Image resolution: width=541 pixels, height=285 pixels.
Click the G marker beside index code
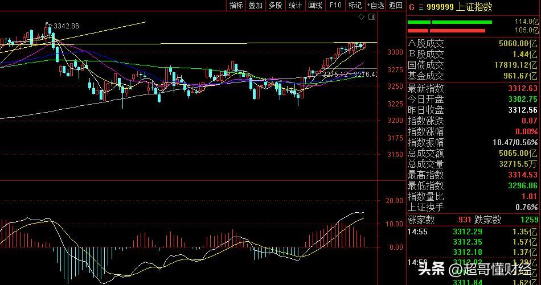(411, 7)
